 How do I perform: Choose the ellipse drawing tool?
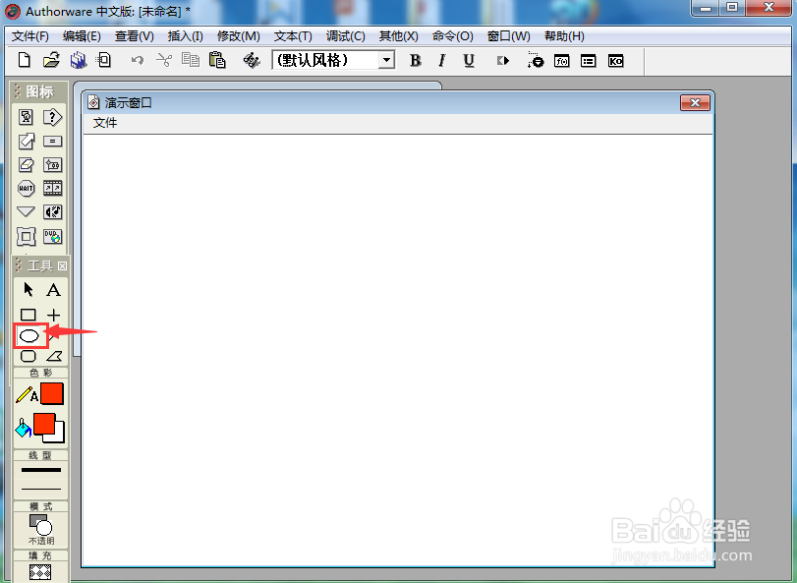(28, 335)
